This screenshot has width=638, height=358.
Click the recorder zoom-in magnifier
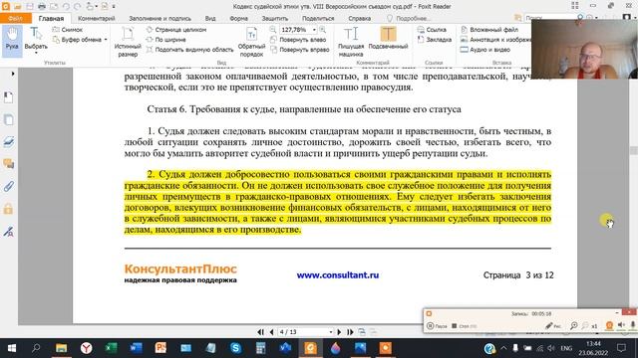(x=574, y=326)
